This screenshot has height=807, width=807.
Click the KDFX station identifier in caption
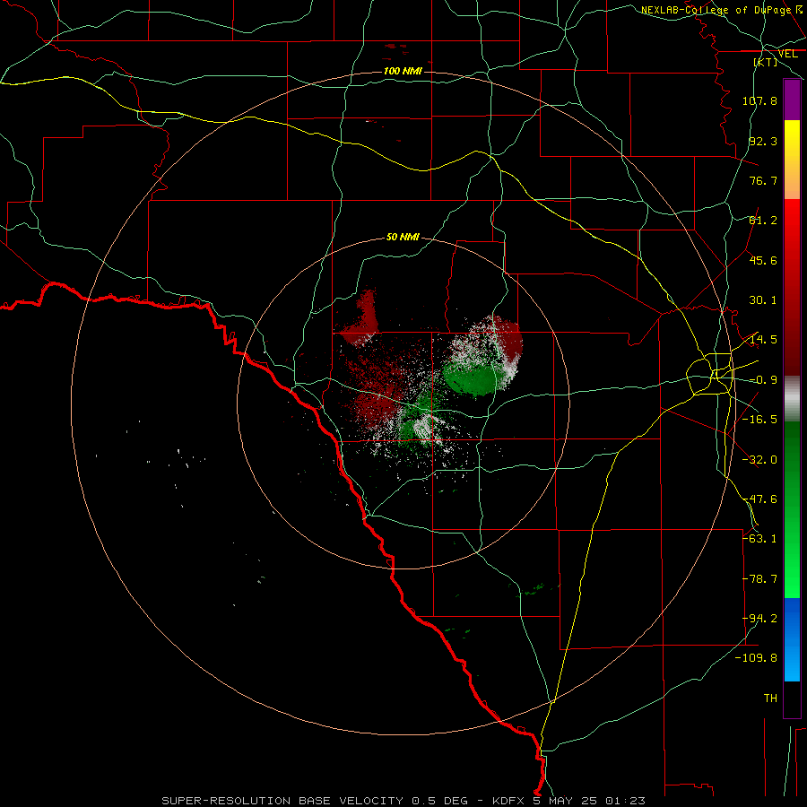pos(510,801)
